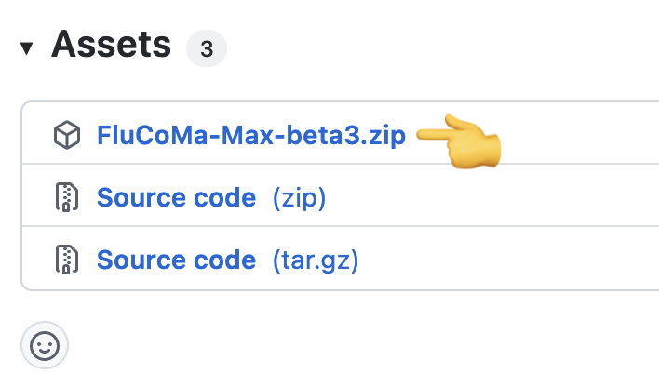
Task: Collapse the Assets section triangle
Action: pos(26,47)
